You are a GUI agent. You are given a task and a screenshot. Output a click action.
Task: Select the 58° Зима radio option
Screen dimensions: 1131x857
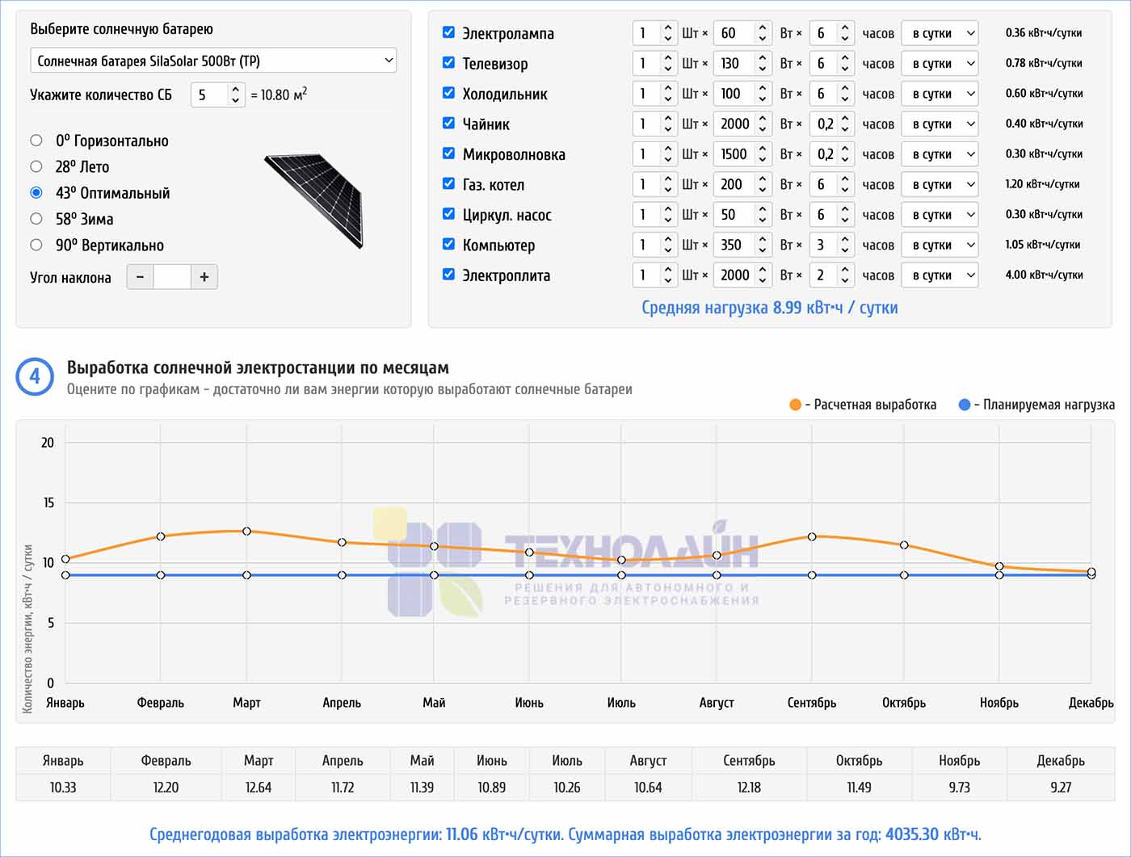(36, 219)
